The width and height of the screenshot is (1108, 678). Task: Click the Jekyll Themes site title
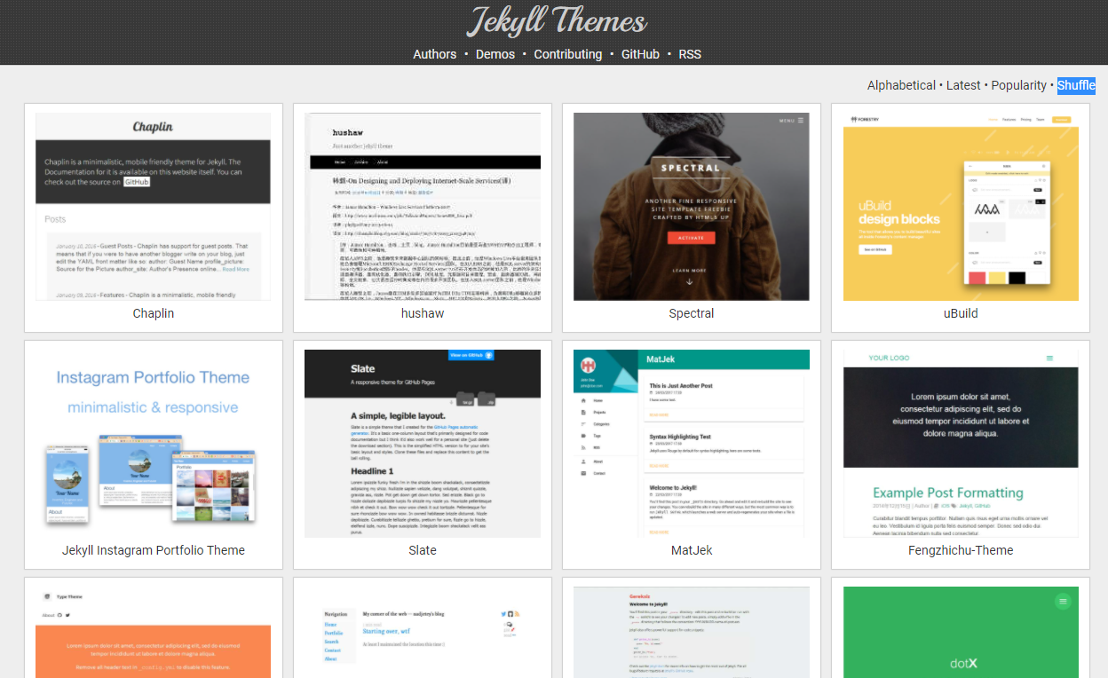click(556, 22)
